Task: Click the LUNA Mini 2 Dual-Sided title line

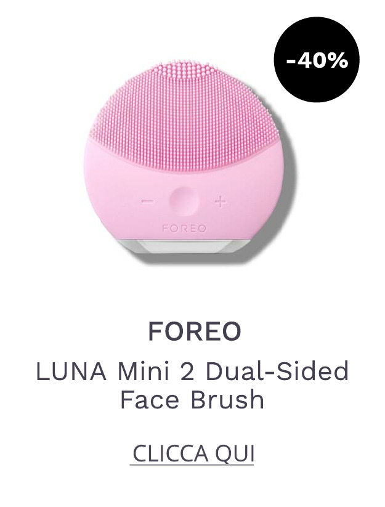Action: [x=192, y=371]
